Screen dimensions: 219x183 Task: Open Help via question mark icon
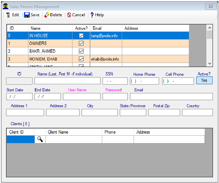(x=92, y=15)
